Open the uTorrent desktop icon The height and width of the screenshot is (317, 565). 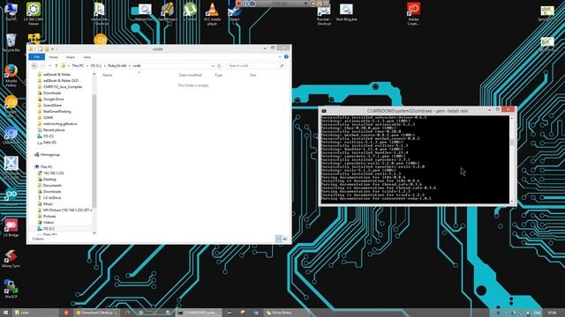[x=190, y=11]
